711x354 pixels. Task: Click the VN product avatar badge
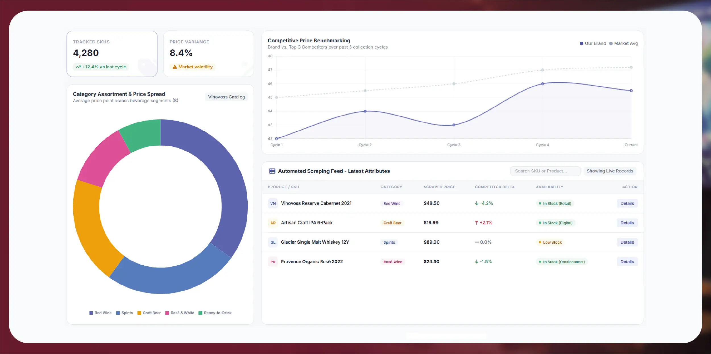point(273,203)
